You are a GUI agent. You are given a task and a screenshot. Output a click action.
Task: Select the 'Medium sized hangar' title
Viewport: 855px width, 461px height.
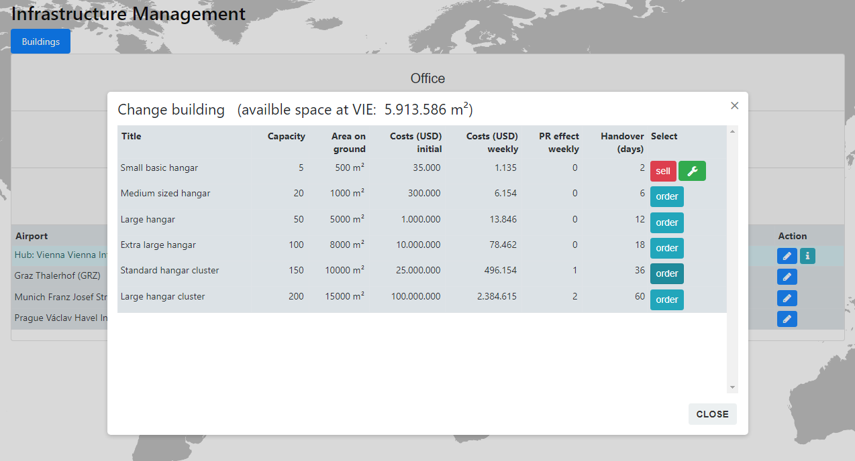coord(165,193)
